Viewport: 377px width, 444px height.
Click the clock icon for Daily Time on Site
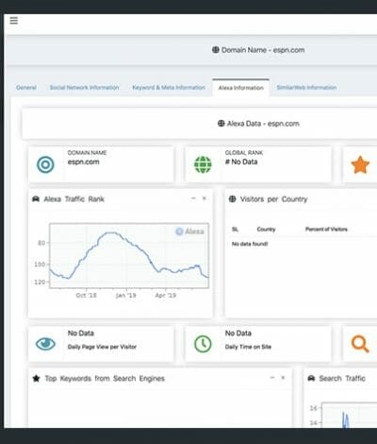(x=203, y=344)
